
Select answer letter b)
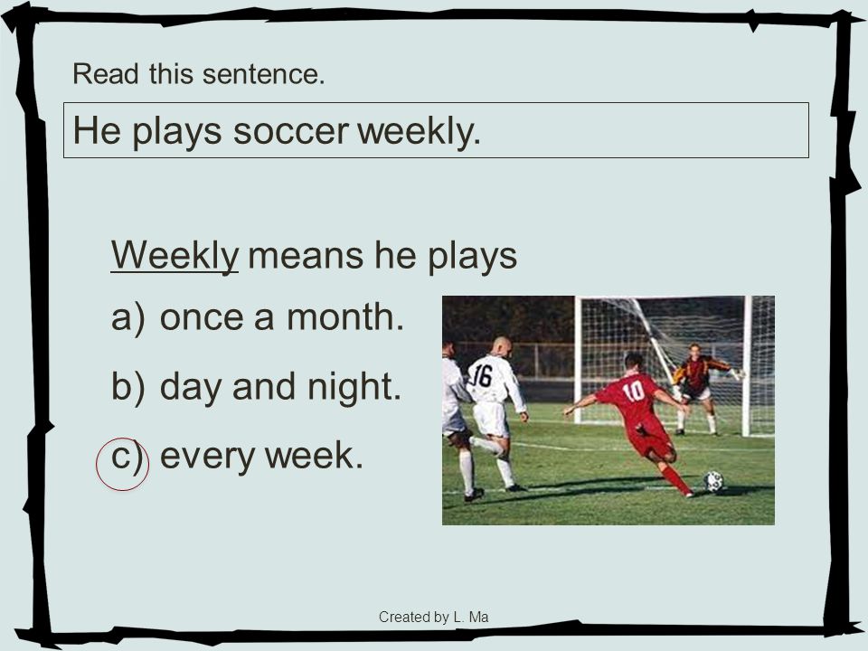(127, 385)
